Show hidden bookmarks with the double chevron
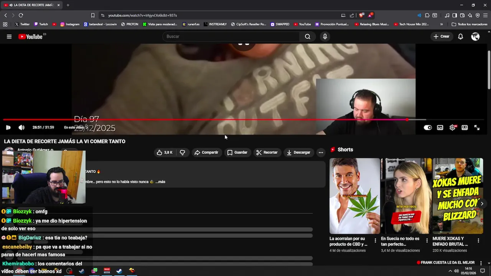Viewport: 491px width, 276px height. (442, 24)
